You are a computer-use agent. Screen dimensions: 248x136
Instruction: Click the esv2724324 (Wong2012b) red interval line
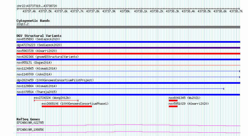click(56, 101)
